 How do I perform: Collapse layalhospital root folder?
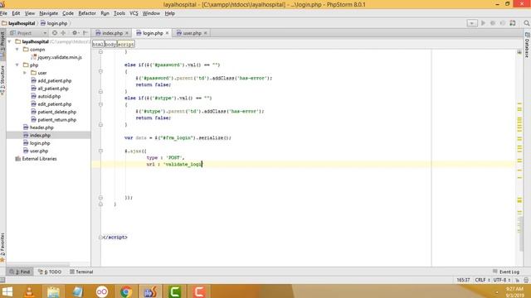click(9, 41)
